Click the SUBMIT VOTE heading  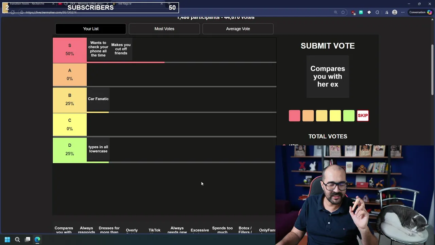coord(328,46)
